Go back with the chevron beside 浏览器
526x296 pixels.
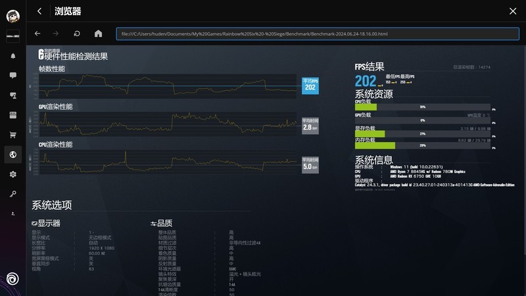(x=39, y=11)
